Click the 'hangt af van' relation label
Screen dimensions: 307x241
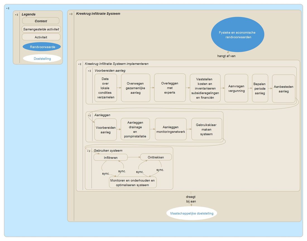(x=227, y=56)
